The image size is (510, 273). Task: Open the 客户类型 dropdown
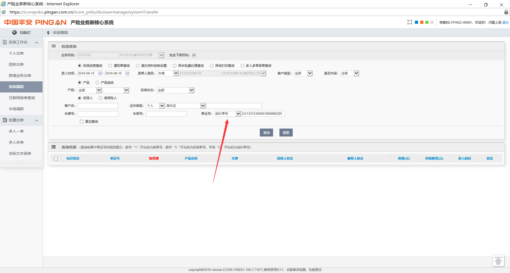[303, 73]
